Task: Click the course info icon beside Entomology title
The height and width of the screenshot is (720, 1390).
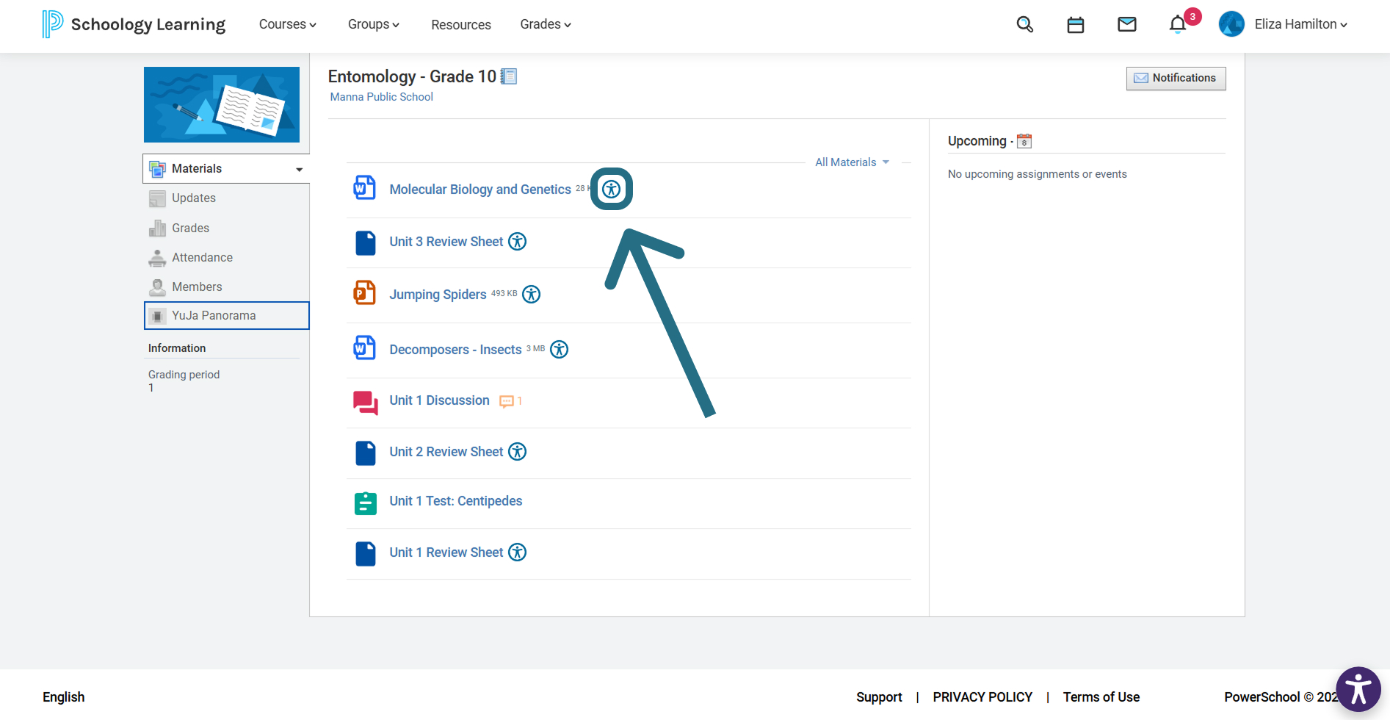Action: (509, 76)
